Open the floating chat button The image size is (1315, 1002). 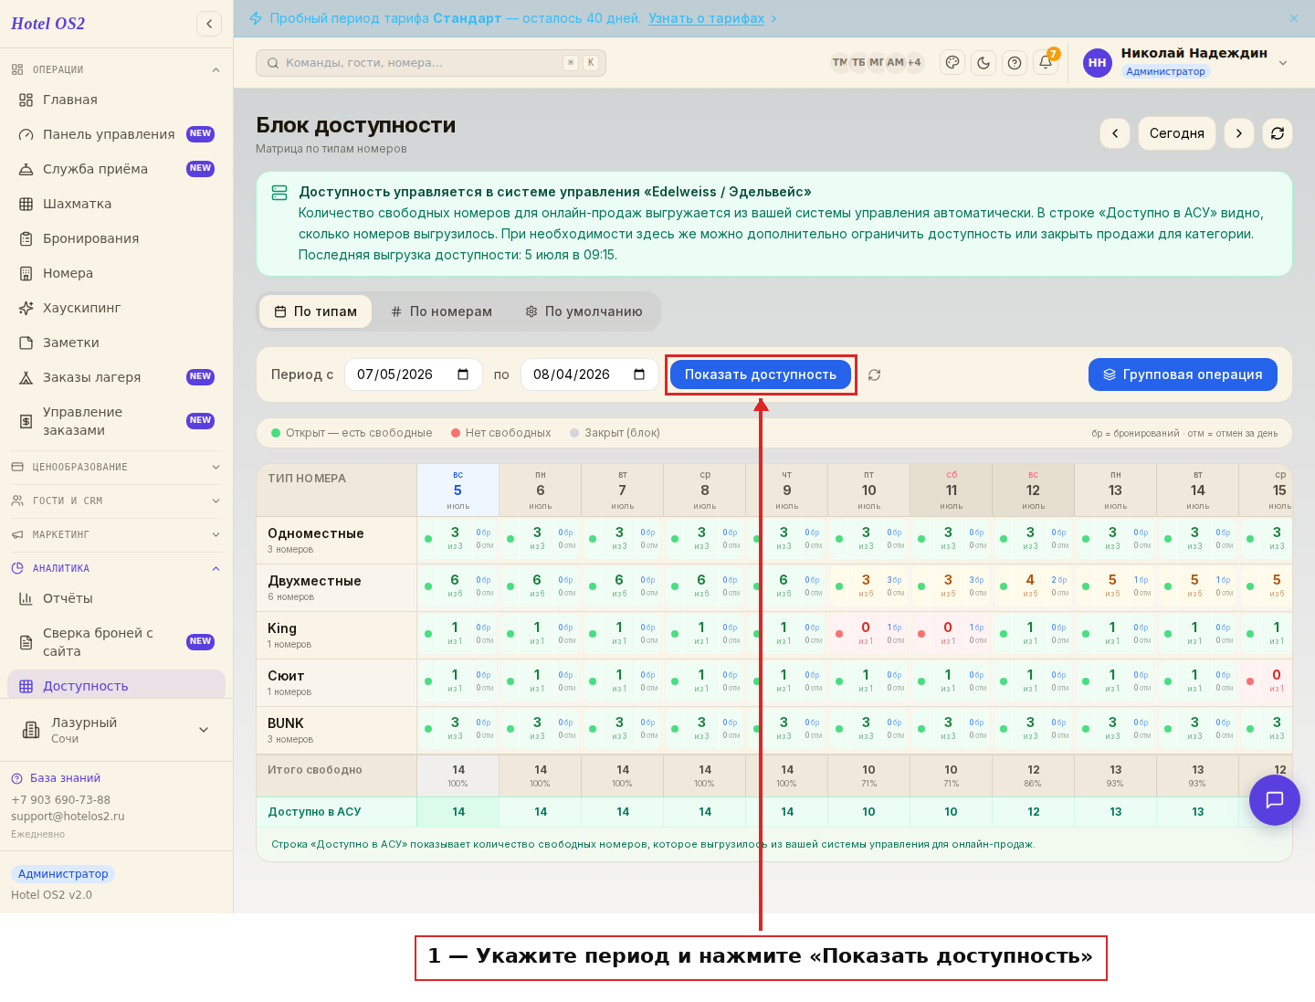pos(1275,800)
